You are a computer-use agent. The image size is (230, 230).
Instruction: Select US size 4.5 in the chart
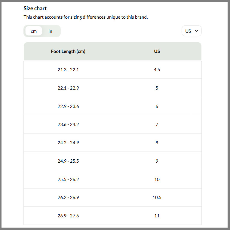pyautogui.click(x=157, y=70)
